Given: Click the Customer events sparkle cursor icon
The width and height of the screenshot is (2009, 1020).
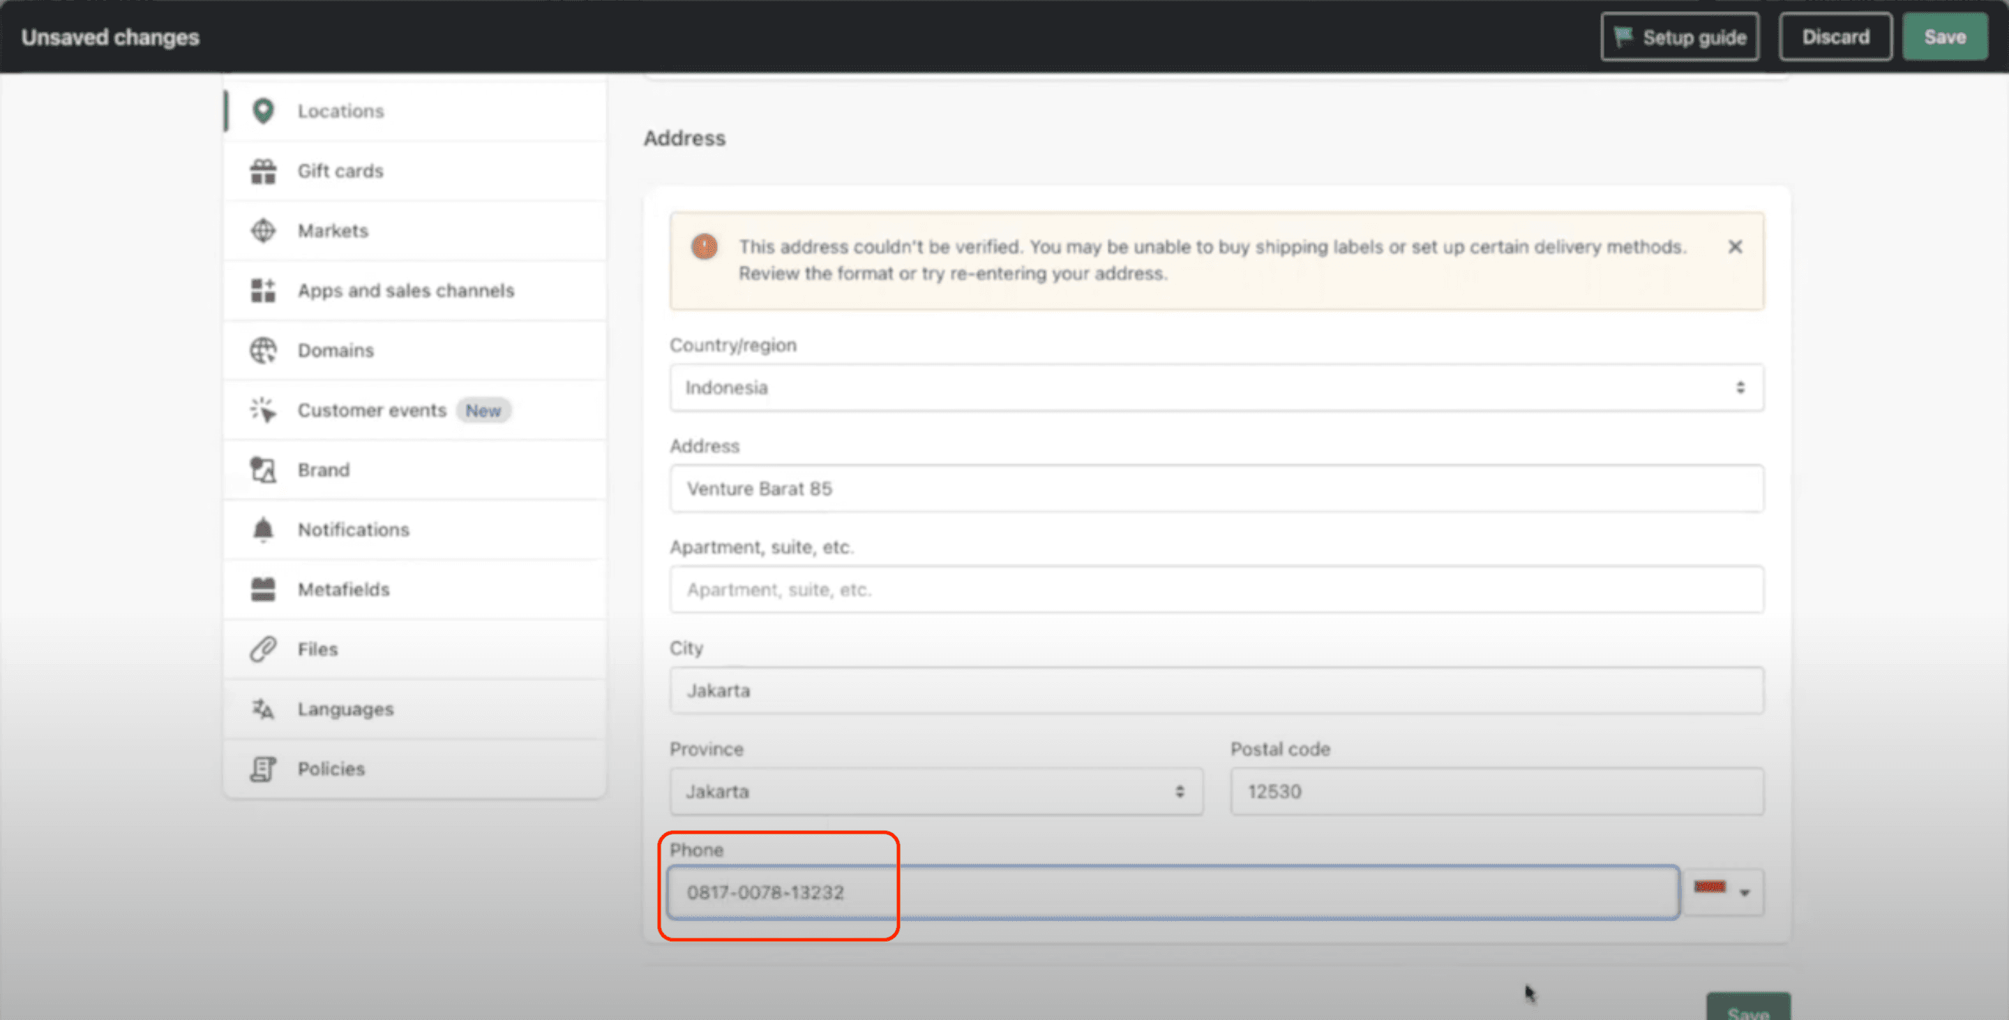Looking at the screenshot, I should pyautogui.click(x=263, y=410).
